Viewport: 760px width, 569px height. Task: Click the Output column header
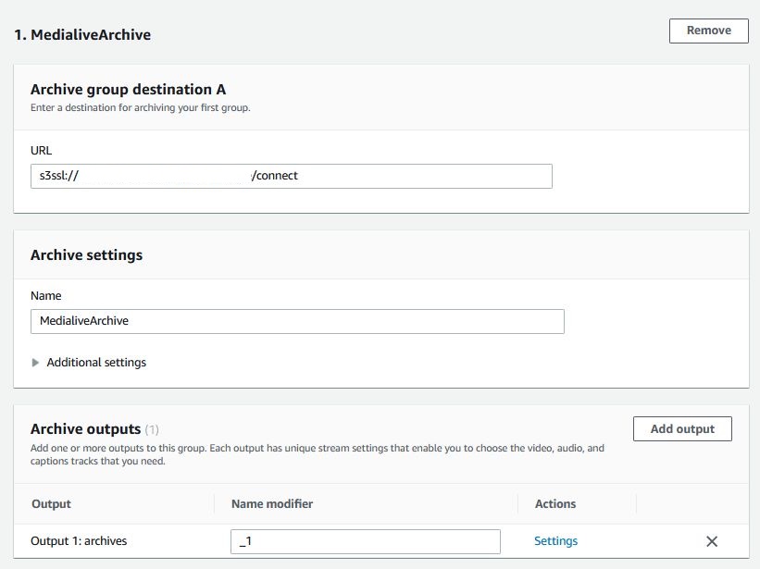pyautogui.click(x=51, y=504)
